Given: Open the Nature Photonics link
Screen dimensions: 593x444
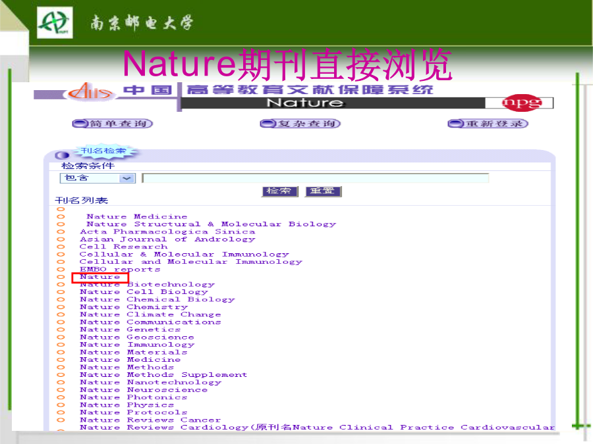Looking at the screenshot, I should click(x=134, y=397).
